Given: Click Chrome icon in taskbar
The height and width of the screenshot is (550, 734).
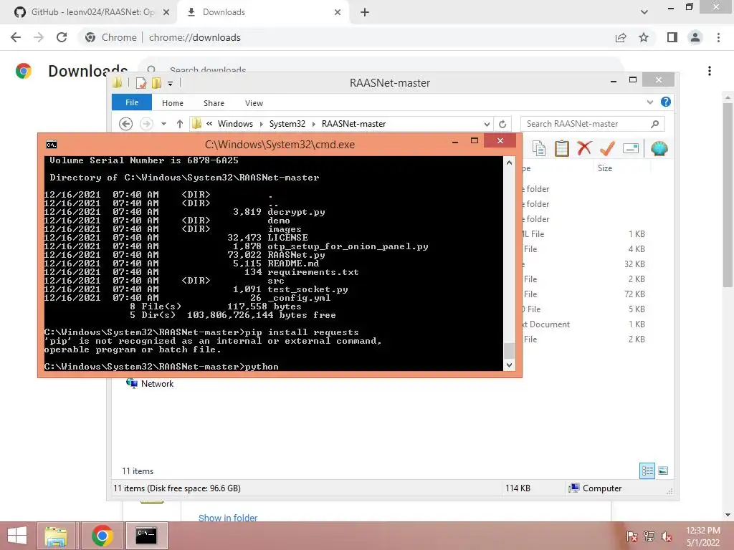Looking at the screenshot, I should pyautogui.click(x=102, y=536).
